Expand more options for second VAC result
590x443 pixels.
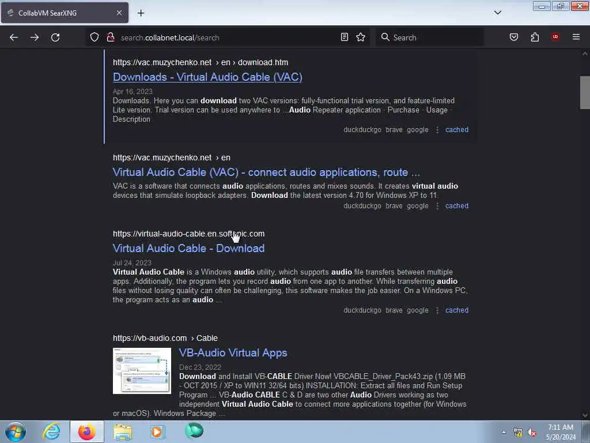[x=437, y=206]
